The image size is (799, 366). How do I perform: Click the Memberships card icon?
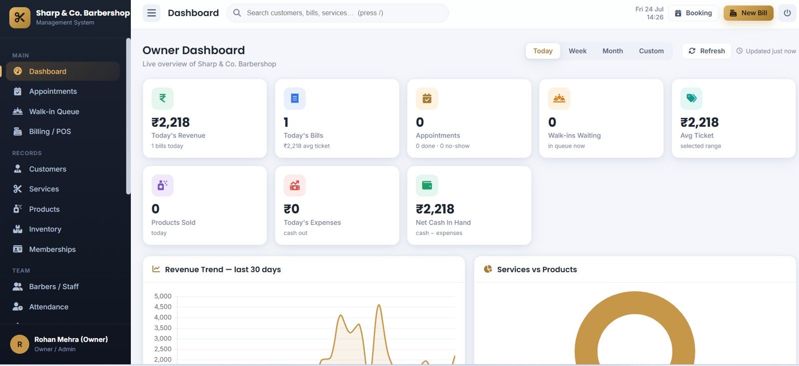[18, 249]
